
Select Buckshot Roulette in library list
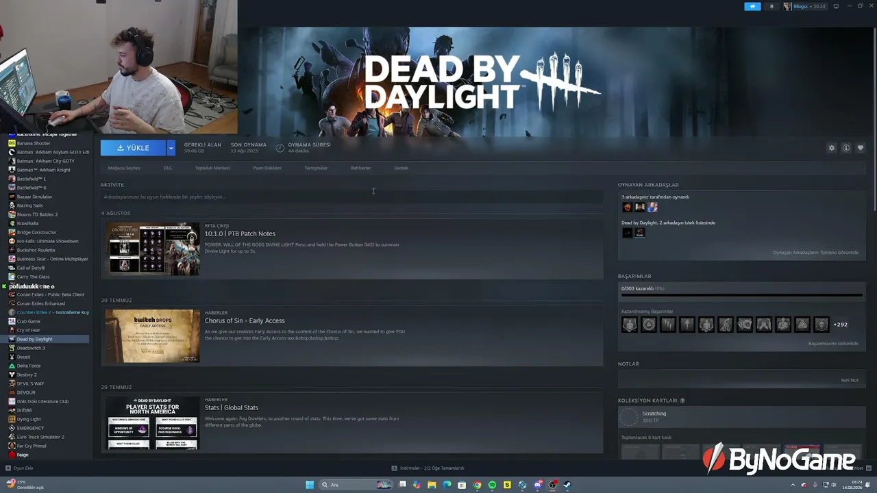(36, 250)
